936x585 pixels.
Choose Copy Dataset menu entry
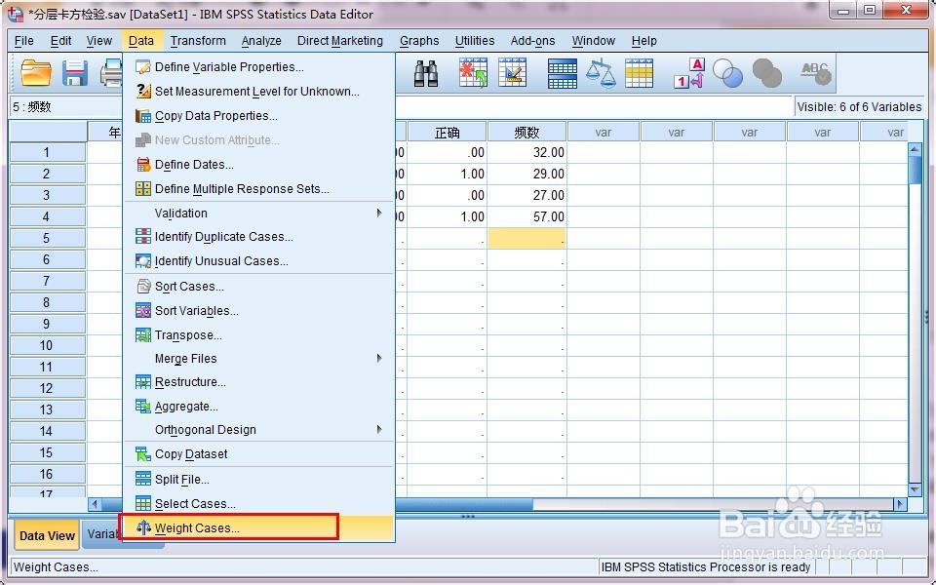257,454
